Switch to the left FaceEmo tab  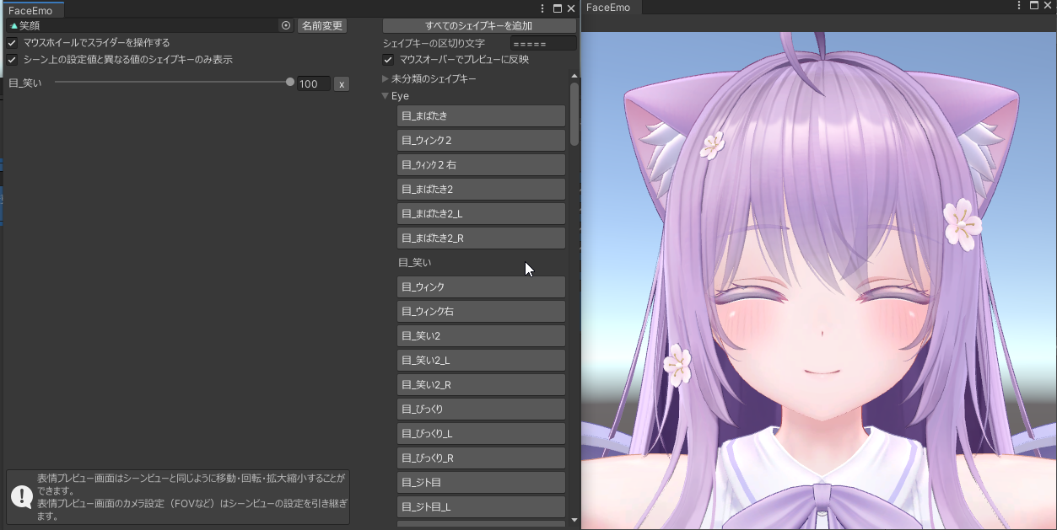click(32, 11)
